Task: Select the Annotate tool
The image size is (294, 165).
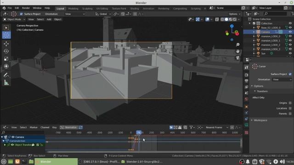Action: point(6,75)
